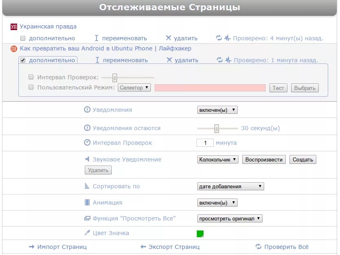This screenshot has height=255, width=340.
Task: Click переименовать for Лайфхакер page
Action: [x=125, y=60]
